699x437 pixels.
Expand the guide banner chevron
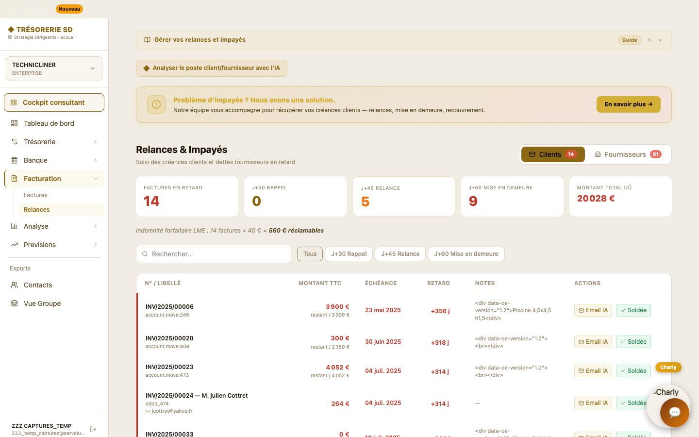[x=661, y=40]
